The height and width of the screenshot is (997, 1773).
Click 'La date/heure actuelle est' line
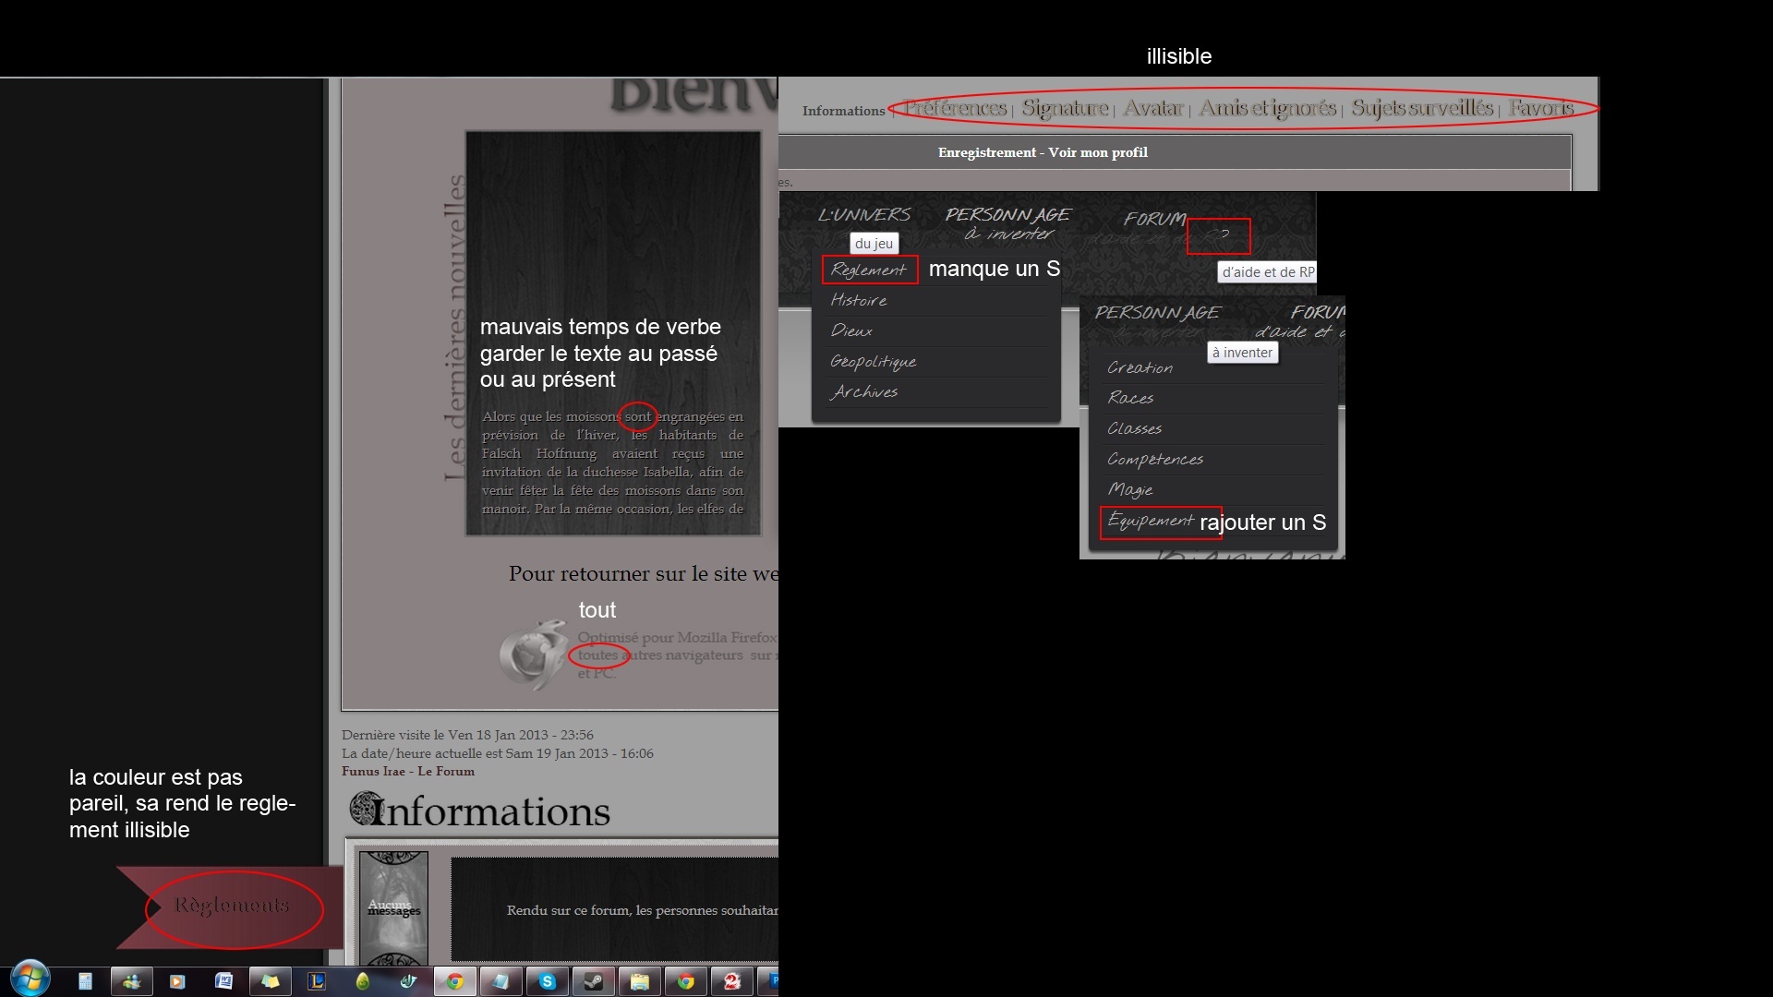point(498,754)
